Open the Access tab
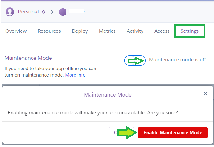 click(x=162, y=31)
